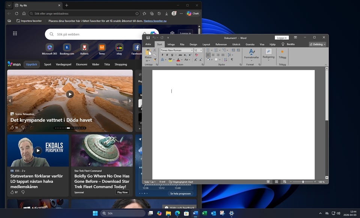The height and width of the screenshot is (218, 360).
Task: Sort text with the A-Z sort icon
Action: click(226, 60)
